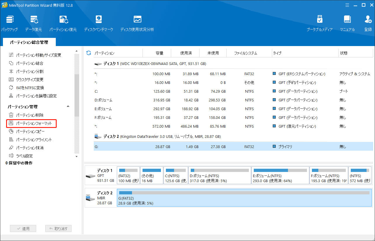Open the データ復元 tool
375x241 pixels.
tap(33, 24)
